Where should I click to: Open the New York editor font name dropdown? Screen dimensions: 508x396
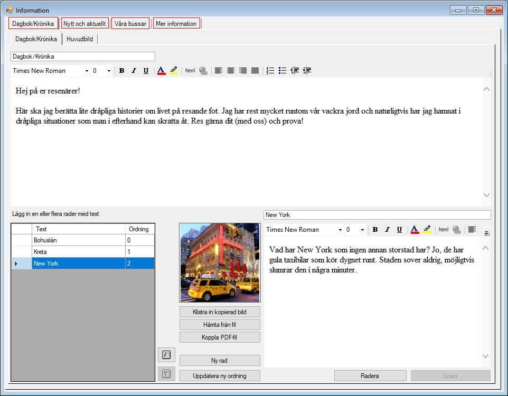pyautogui.click(x=340, y=230)
